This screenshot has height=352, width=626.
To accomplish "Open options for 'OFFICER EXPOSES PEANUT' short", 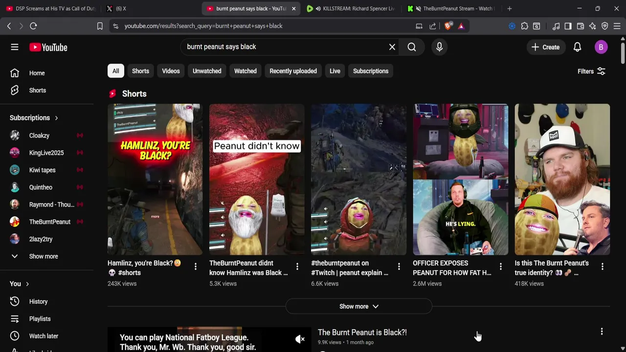I will tap(500, 266).
